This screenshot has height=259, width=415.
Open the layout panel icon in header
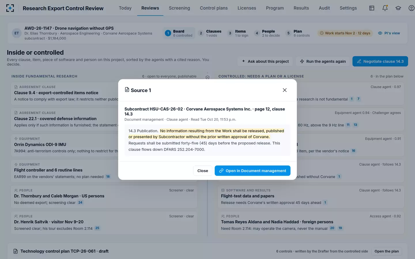pos(372,8)
